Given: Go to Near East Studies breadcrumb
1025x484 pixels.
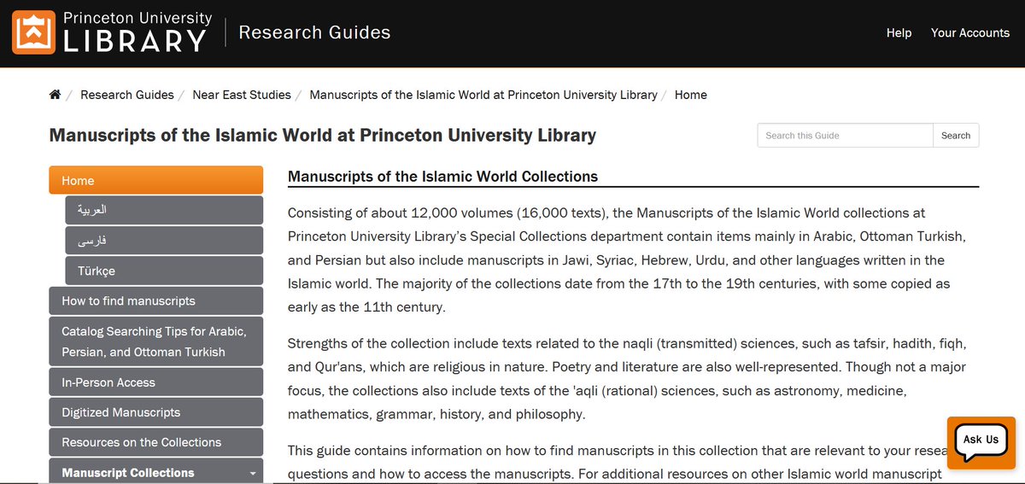Looking at the screenshot, I should 242,95.
